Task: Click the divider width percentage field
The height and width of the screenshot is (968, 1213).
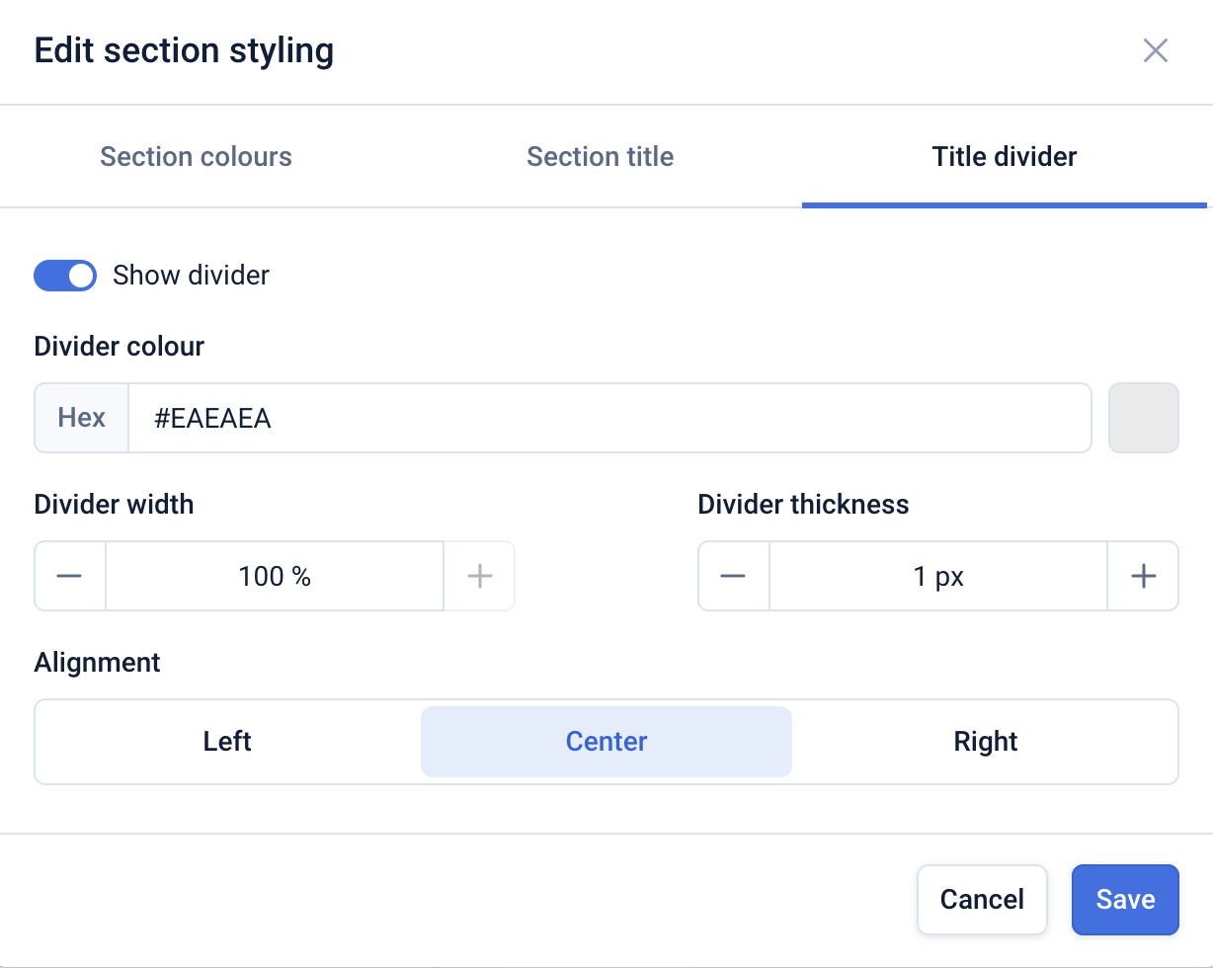Action: click(x=275, y=576)
